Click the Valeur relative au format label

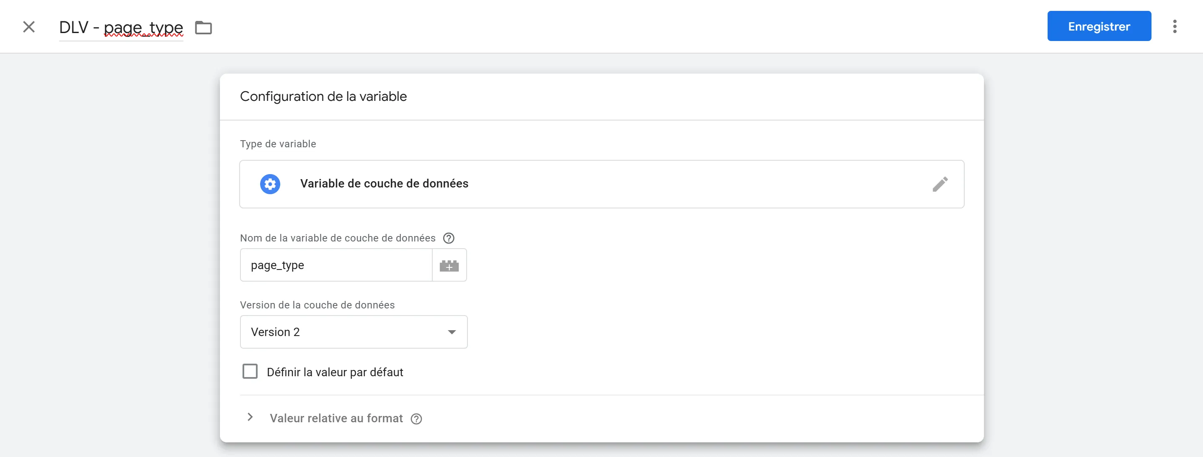tap(336, 418)
